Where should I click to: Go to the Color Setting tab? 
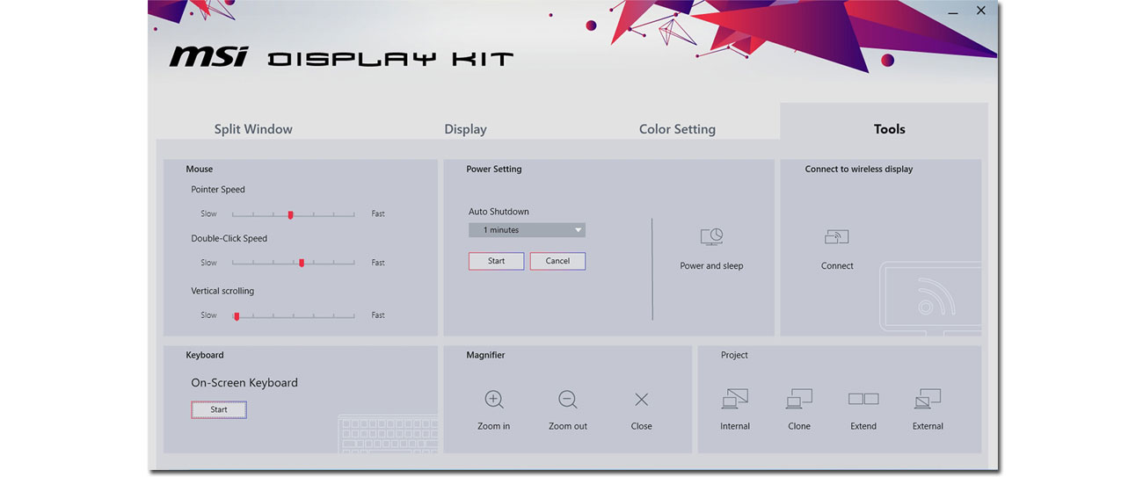(x=677, y=129)
